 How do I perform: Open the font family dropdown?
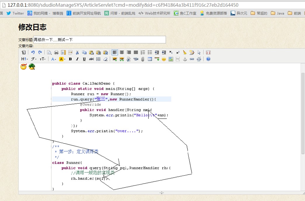pyautogui.click(x=34, y=59)
